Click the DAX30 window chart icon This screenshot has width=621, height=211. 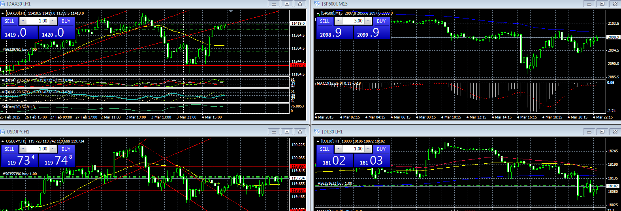tap(3, 4)
